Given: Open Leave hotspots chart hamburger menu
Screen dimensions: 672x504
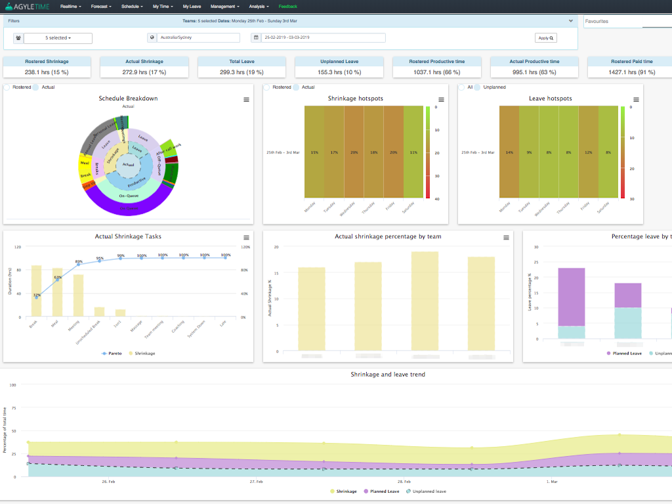Looking at the screenshot, I should pos(636,100).
